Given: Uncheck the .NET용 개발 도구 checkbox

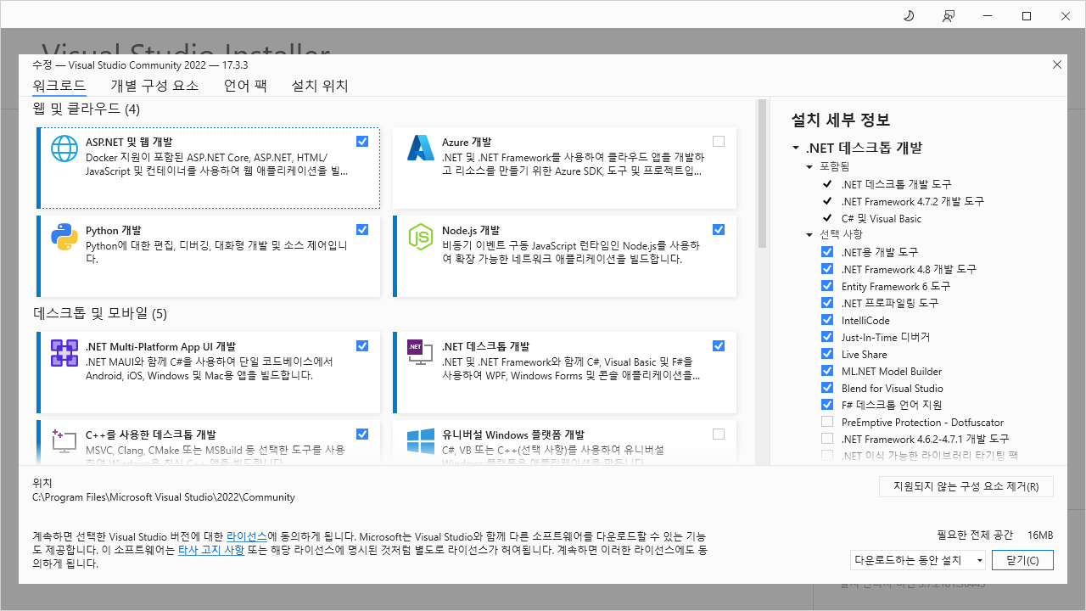Looking at the screenshot, I should click(827, 252).
